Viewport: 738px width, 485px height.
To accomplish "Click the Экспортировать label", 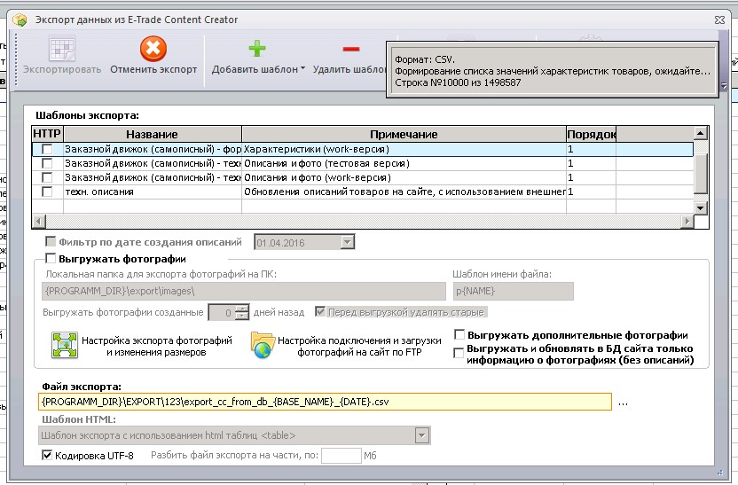I will 62,69.
